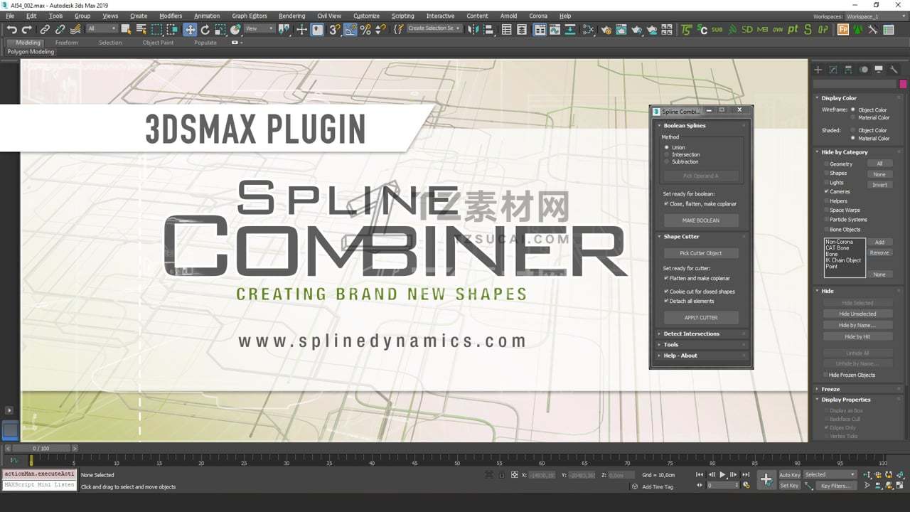Open the Hierarchy panel icon

[848, 69]
